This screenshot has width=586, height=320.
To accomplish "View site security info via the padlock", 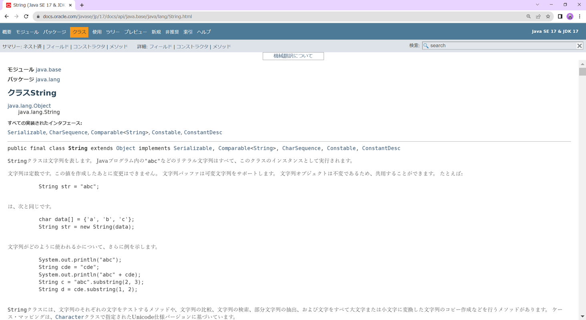I will click(x=38, y=16).
